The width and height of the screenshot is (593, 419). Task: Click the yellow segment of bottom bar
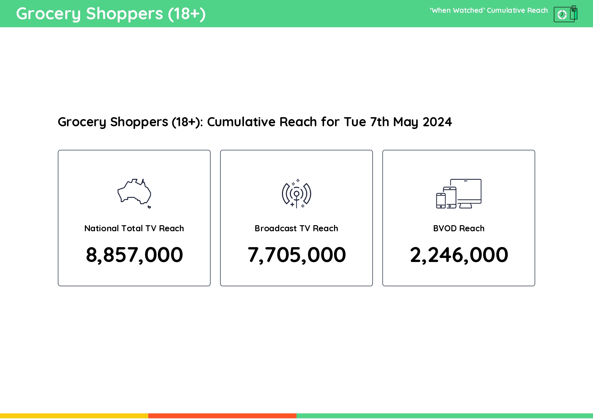[74, 416]
